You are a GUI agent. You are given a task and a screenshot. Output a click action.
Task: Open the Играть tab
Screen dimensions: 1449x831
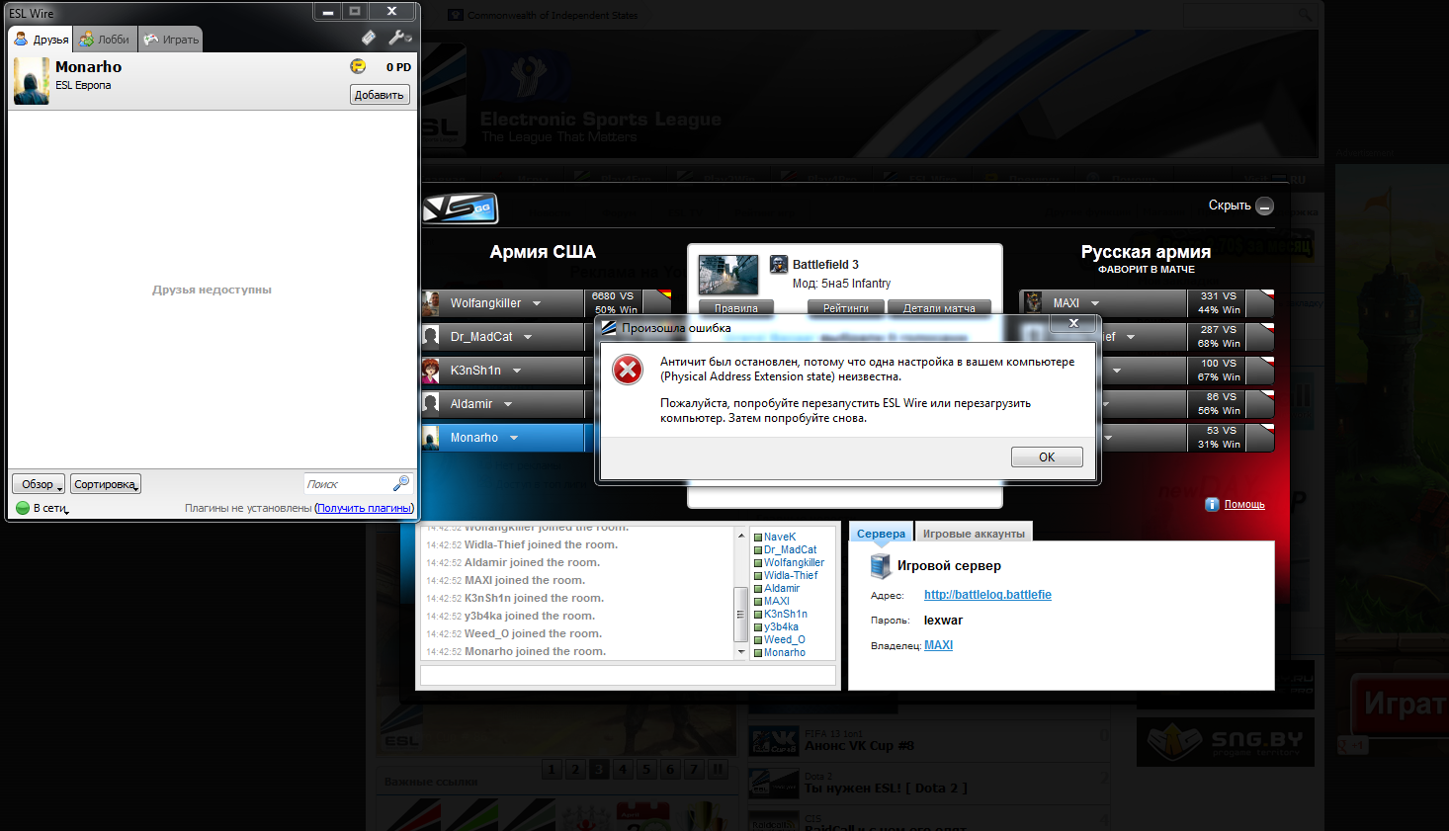(171, 40)
